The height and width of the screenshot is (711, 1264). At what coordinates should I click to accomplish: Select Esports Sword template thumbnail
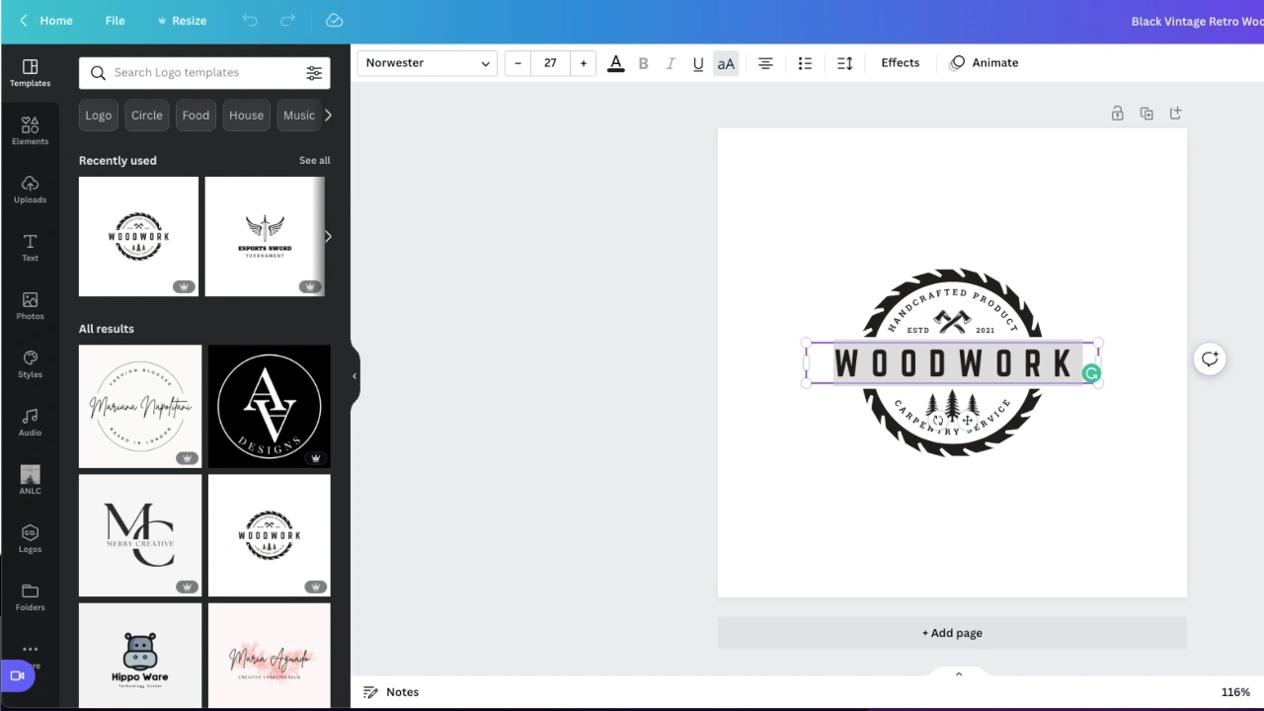click(265, 237)
